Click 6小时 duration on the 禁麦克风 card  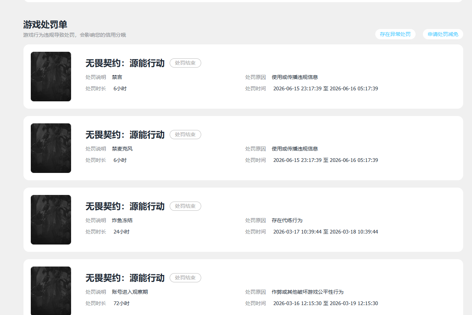point(120,160)
